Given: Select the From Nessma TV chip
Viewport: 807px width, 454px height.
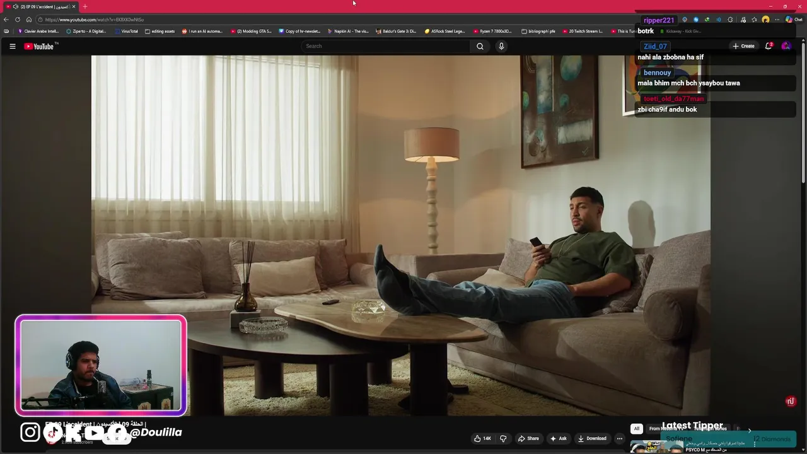Looking at the screenshot, I should point(667,429).
